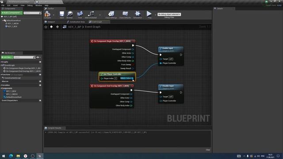Image resolution: width=283 pixels, height=159 pixels.
Task: Add a new graph with Graphs plus
Action: pos(40,62)
